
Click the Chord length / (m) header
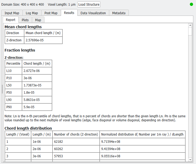point(37,64)
